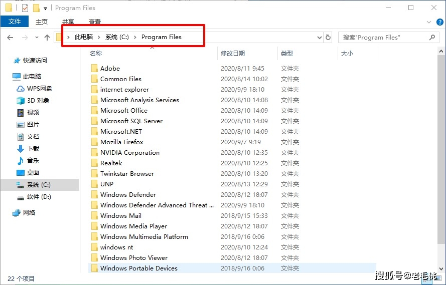Select 软件 (D:) drive in navigation pane
The image size is (446, 285).
click(x=34, y=197)
